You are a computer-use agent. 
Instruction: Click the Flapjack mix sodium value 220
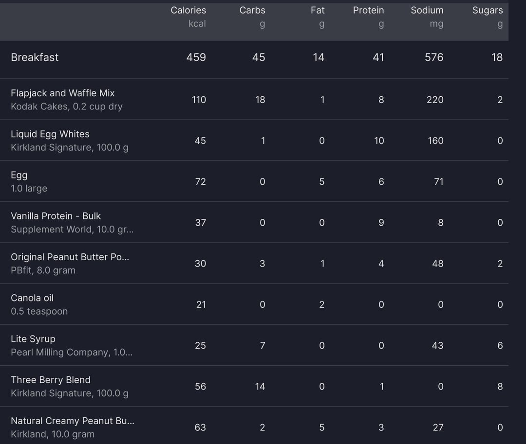click(x=435, y=100)
